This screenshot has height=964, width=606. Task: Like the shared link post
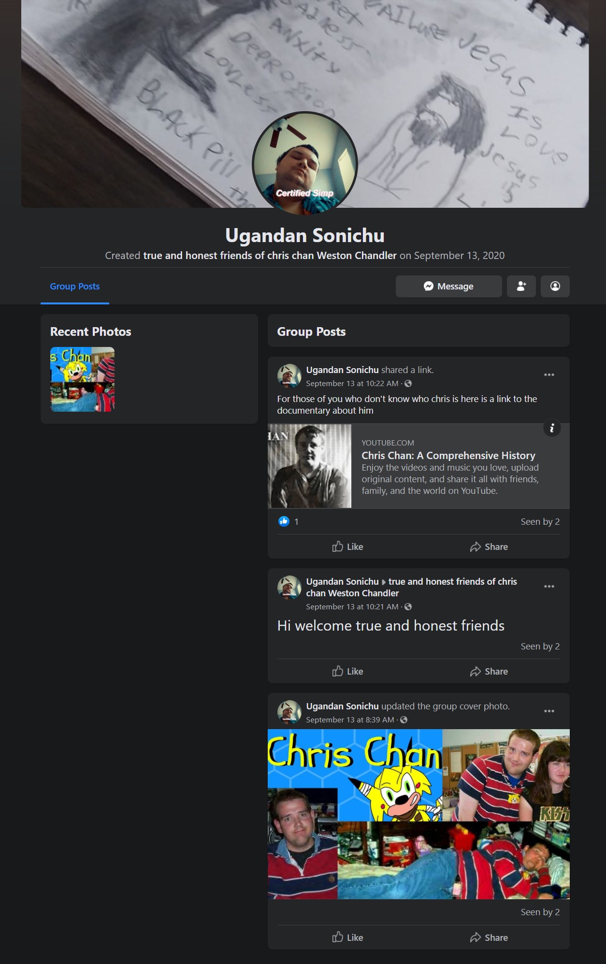tap(347, 547)
